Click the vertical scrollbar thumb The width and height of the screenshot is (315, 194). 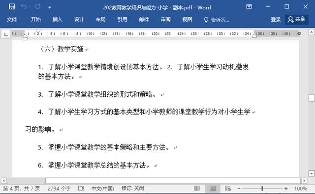coord(312,98)
